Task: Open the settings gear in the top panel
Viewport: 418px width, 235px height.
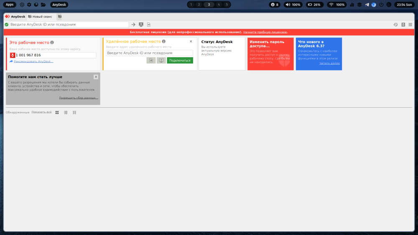Action: (x=29, y=5)
